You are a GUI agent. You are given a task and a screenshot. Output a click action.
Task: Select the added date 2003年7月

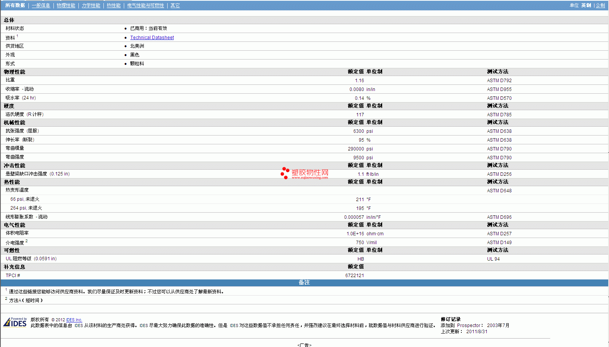(498, 326)
